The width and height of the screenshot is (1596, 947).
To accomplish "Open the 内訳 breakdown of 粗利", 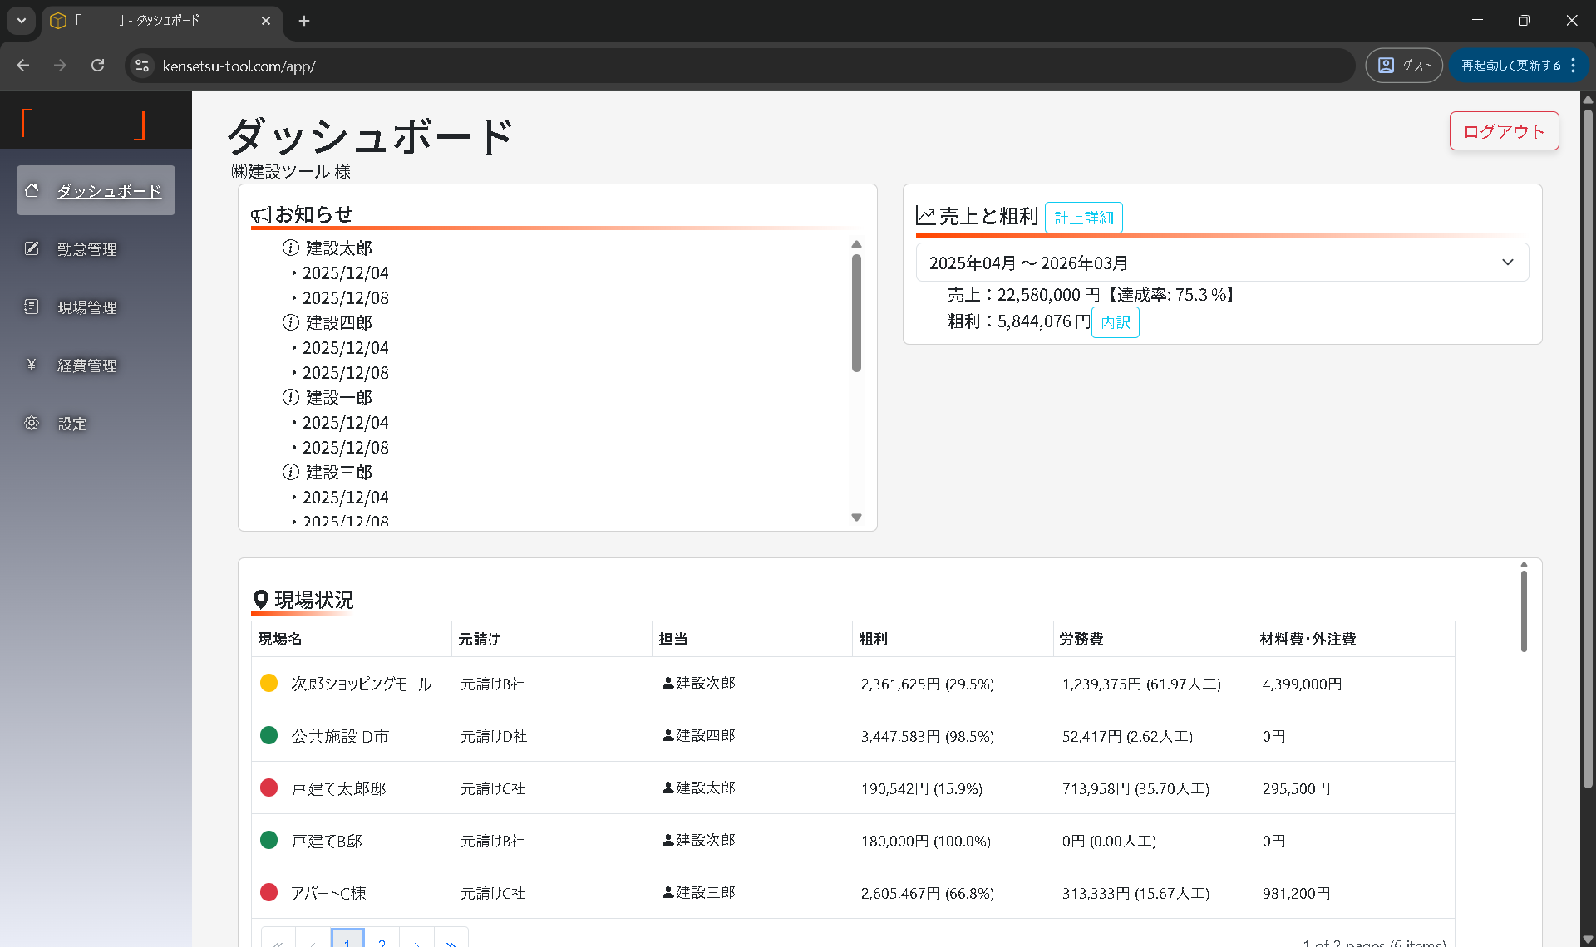I will pos(1115,322).
